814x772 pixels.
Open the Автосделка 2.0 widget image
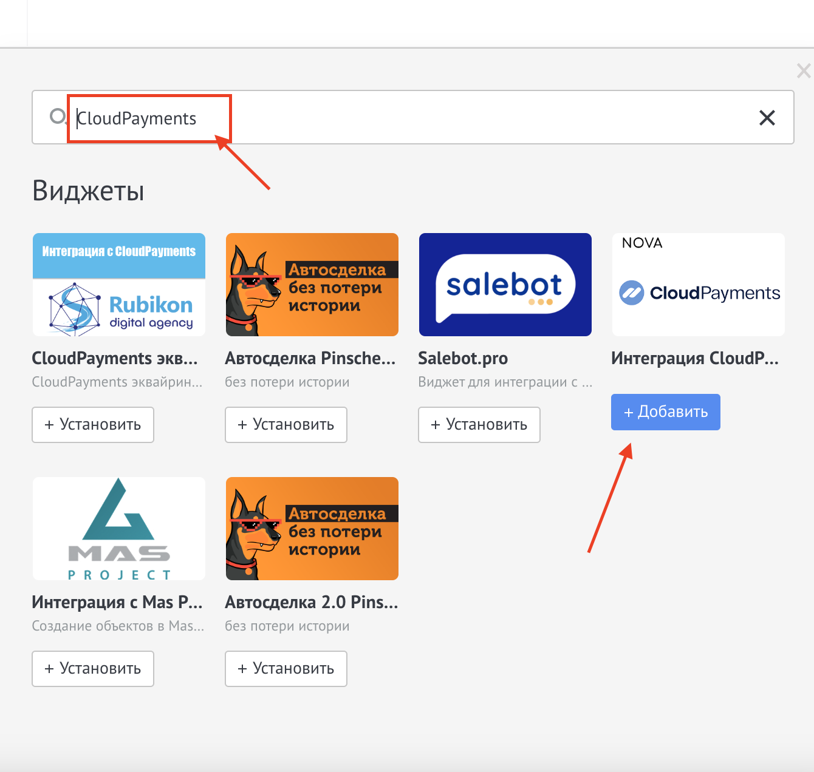point(312,529)
